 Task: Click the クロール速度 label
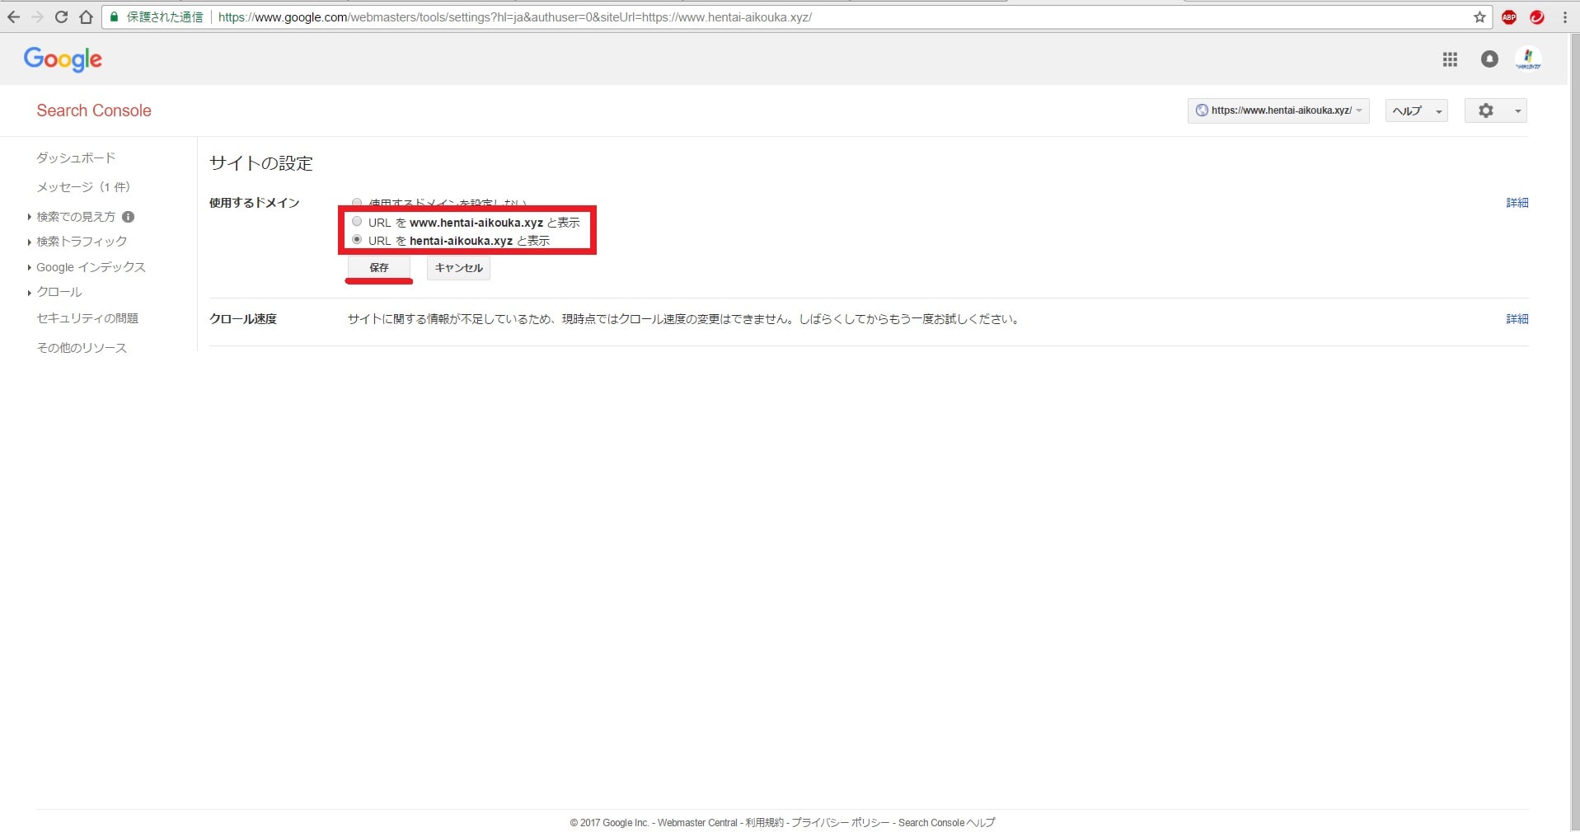point(243,319)
